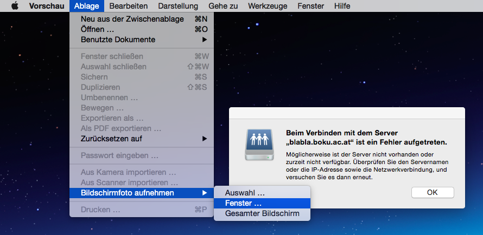Click Passwort eingeben … menu entry
This screenshot has width=483, height=235.
(142, 156)
